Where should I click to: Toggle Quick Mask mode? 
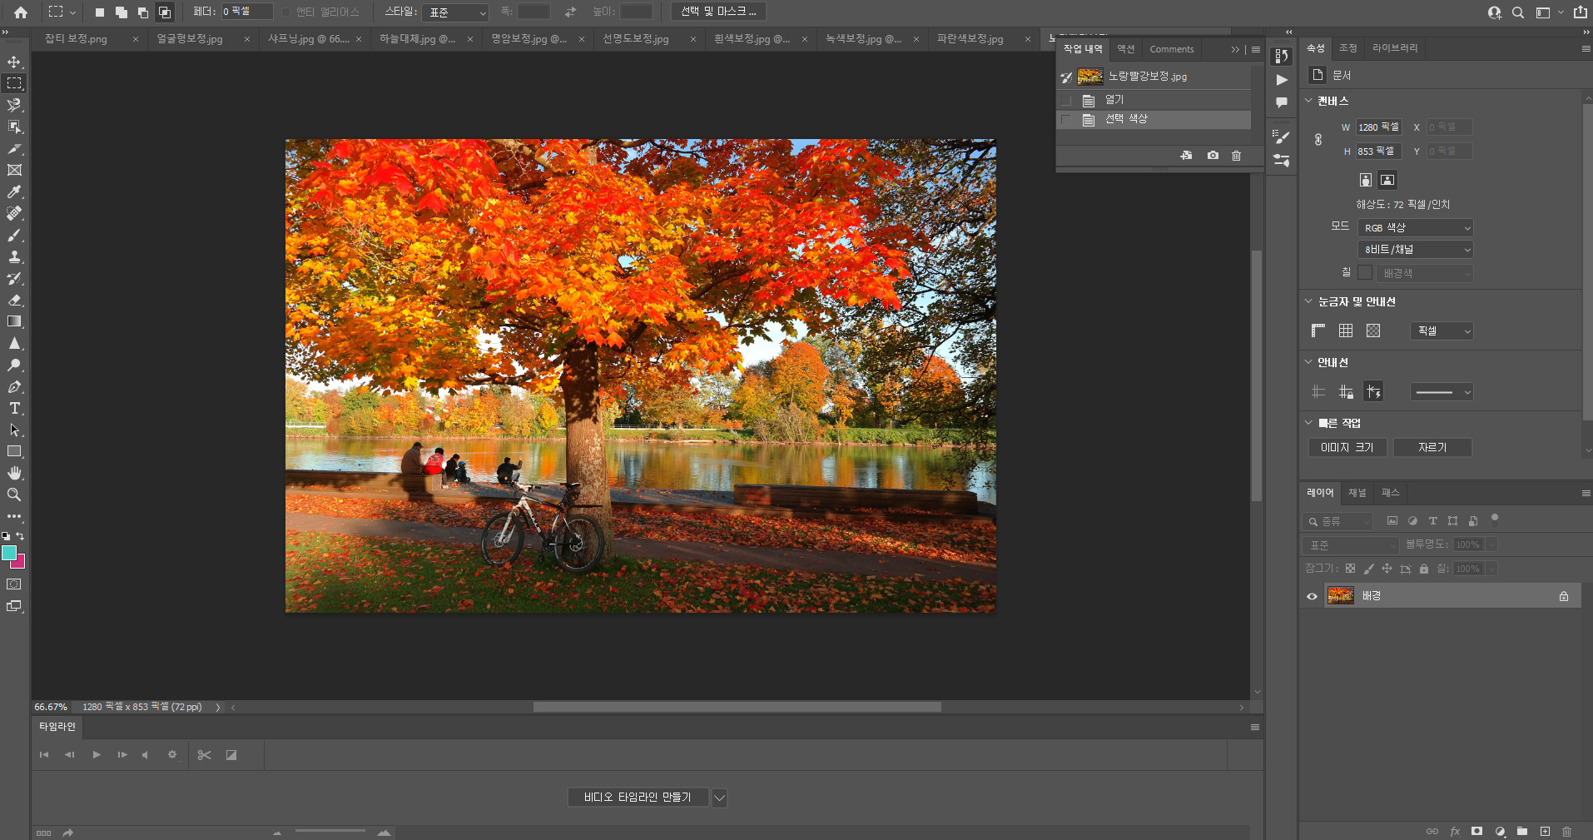[x=14, y=584]
